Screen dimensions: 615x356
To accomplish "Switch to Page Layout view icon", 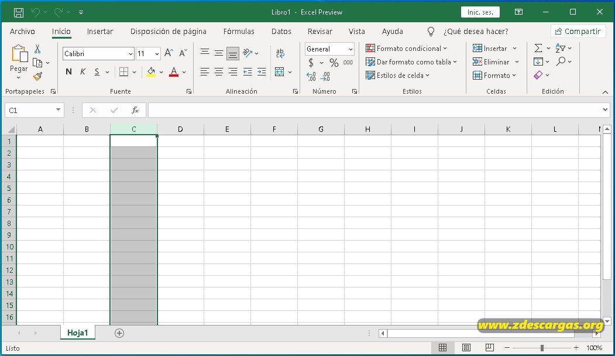I will (466, 348).
